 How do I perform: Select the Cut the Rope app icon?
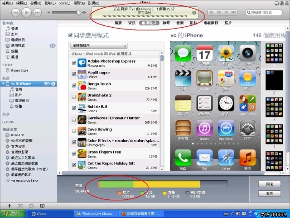click(x=82, y=165)
